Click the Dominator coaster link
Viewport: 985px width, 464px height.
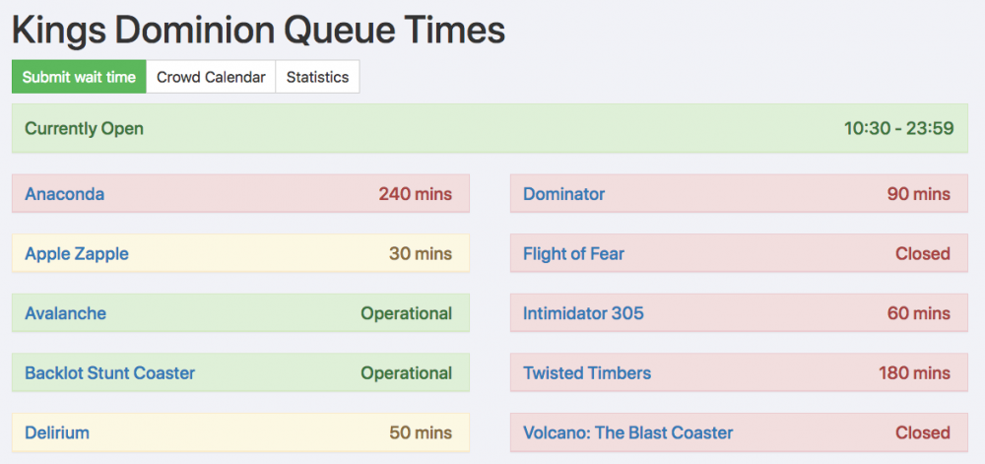point(564,194)
